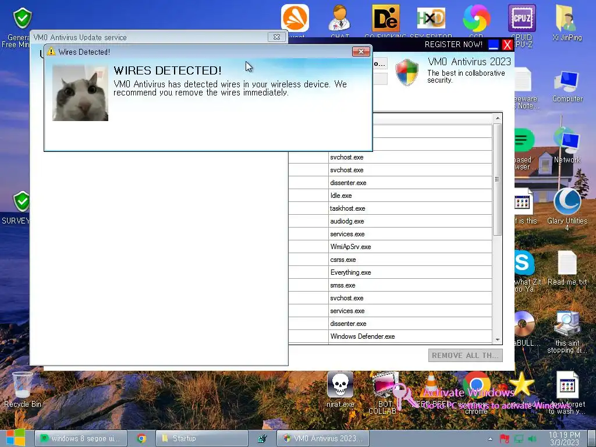Viewport: 596px width, 447px height.
Task: Open the network tray icon
Action: click(519, 439)
